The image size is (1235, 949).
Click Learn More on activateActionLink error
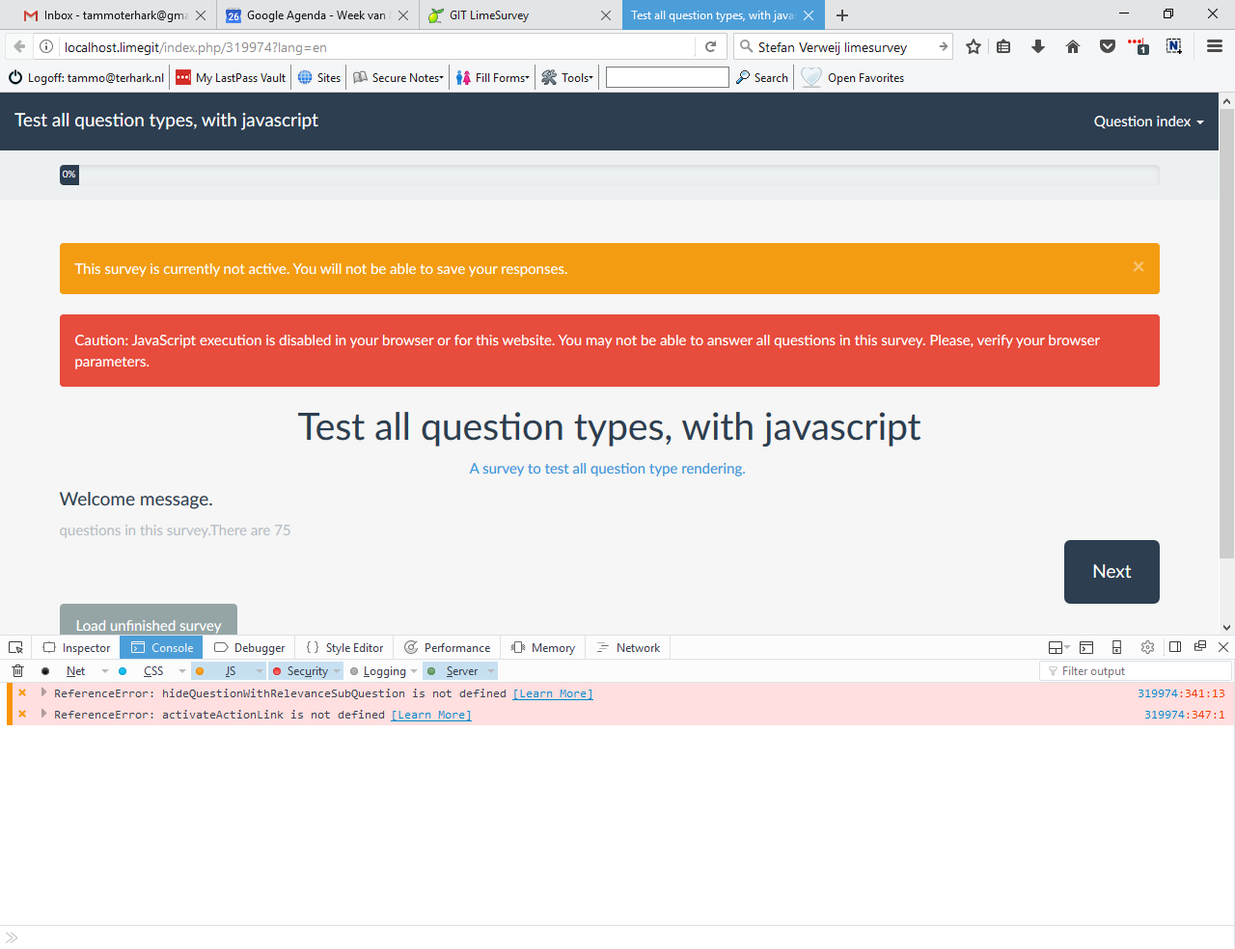(431, 715)
